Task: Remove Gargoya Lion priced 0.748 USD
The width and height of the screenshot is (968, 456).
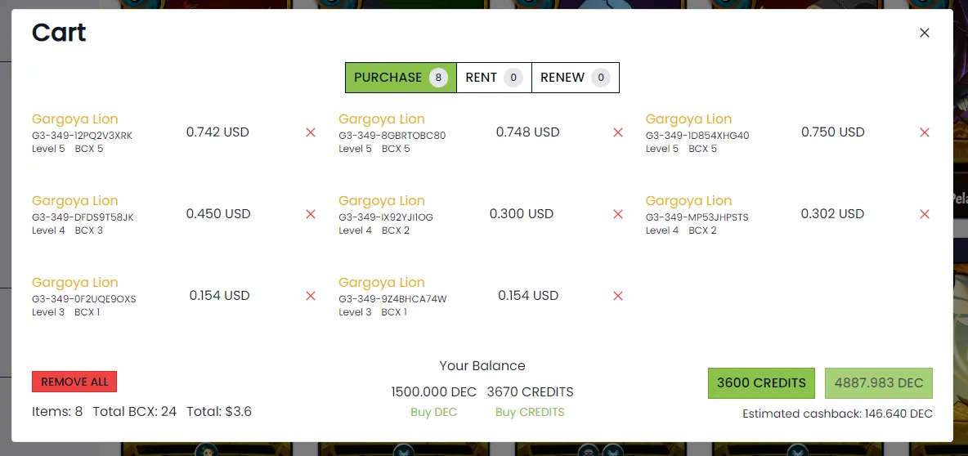Action: coord(618,132)
